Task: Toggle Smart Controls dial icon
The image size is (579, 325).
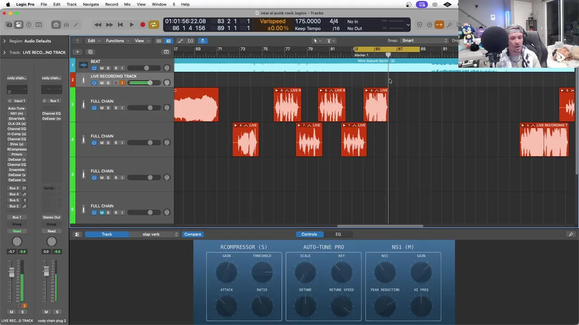Action: coord(56,25)
